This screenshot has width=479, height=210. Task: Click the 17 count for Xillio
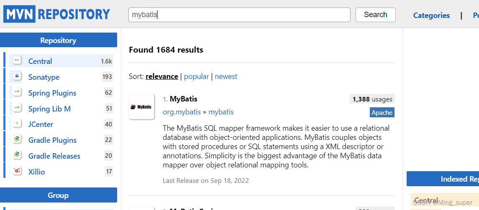pyautogui.click(x=109, y=172)
